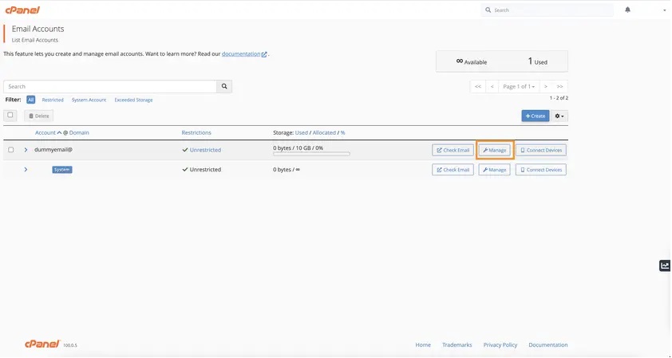The image size is (672, 358).
Task: Toggle the select-all accounts checkbox
Action: tap(10, 115)
